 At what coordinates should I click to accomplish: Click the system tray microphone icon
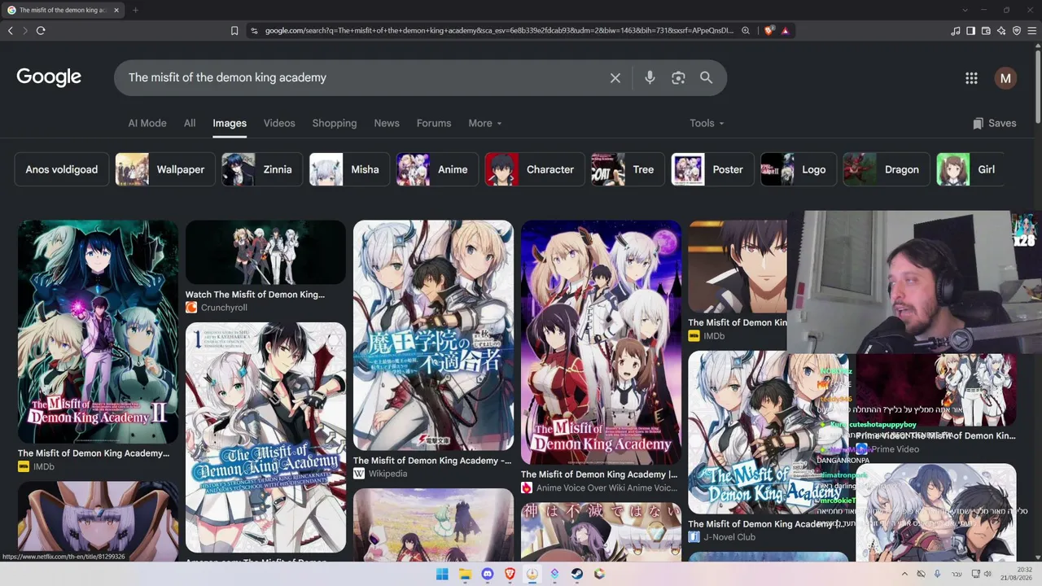[x=937, y=574]
